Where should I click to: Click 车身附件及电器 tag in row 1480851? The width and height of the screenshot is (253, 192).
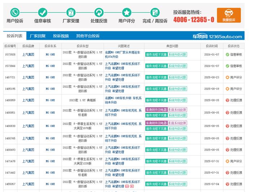pos(156,109)
